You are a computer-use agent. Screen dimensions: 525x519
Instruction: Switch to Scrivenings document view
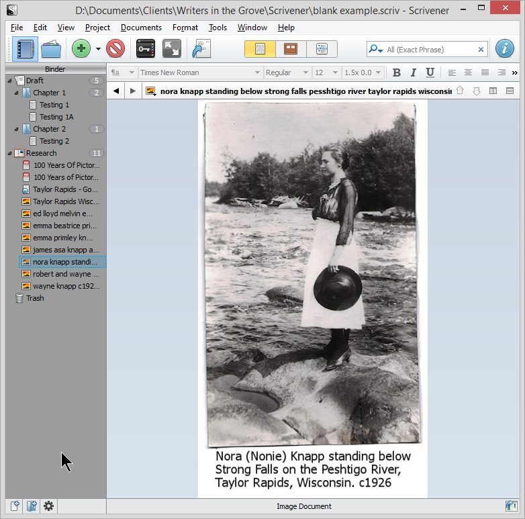[x=260, y=49]
